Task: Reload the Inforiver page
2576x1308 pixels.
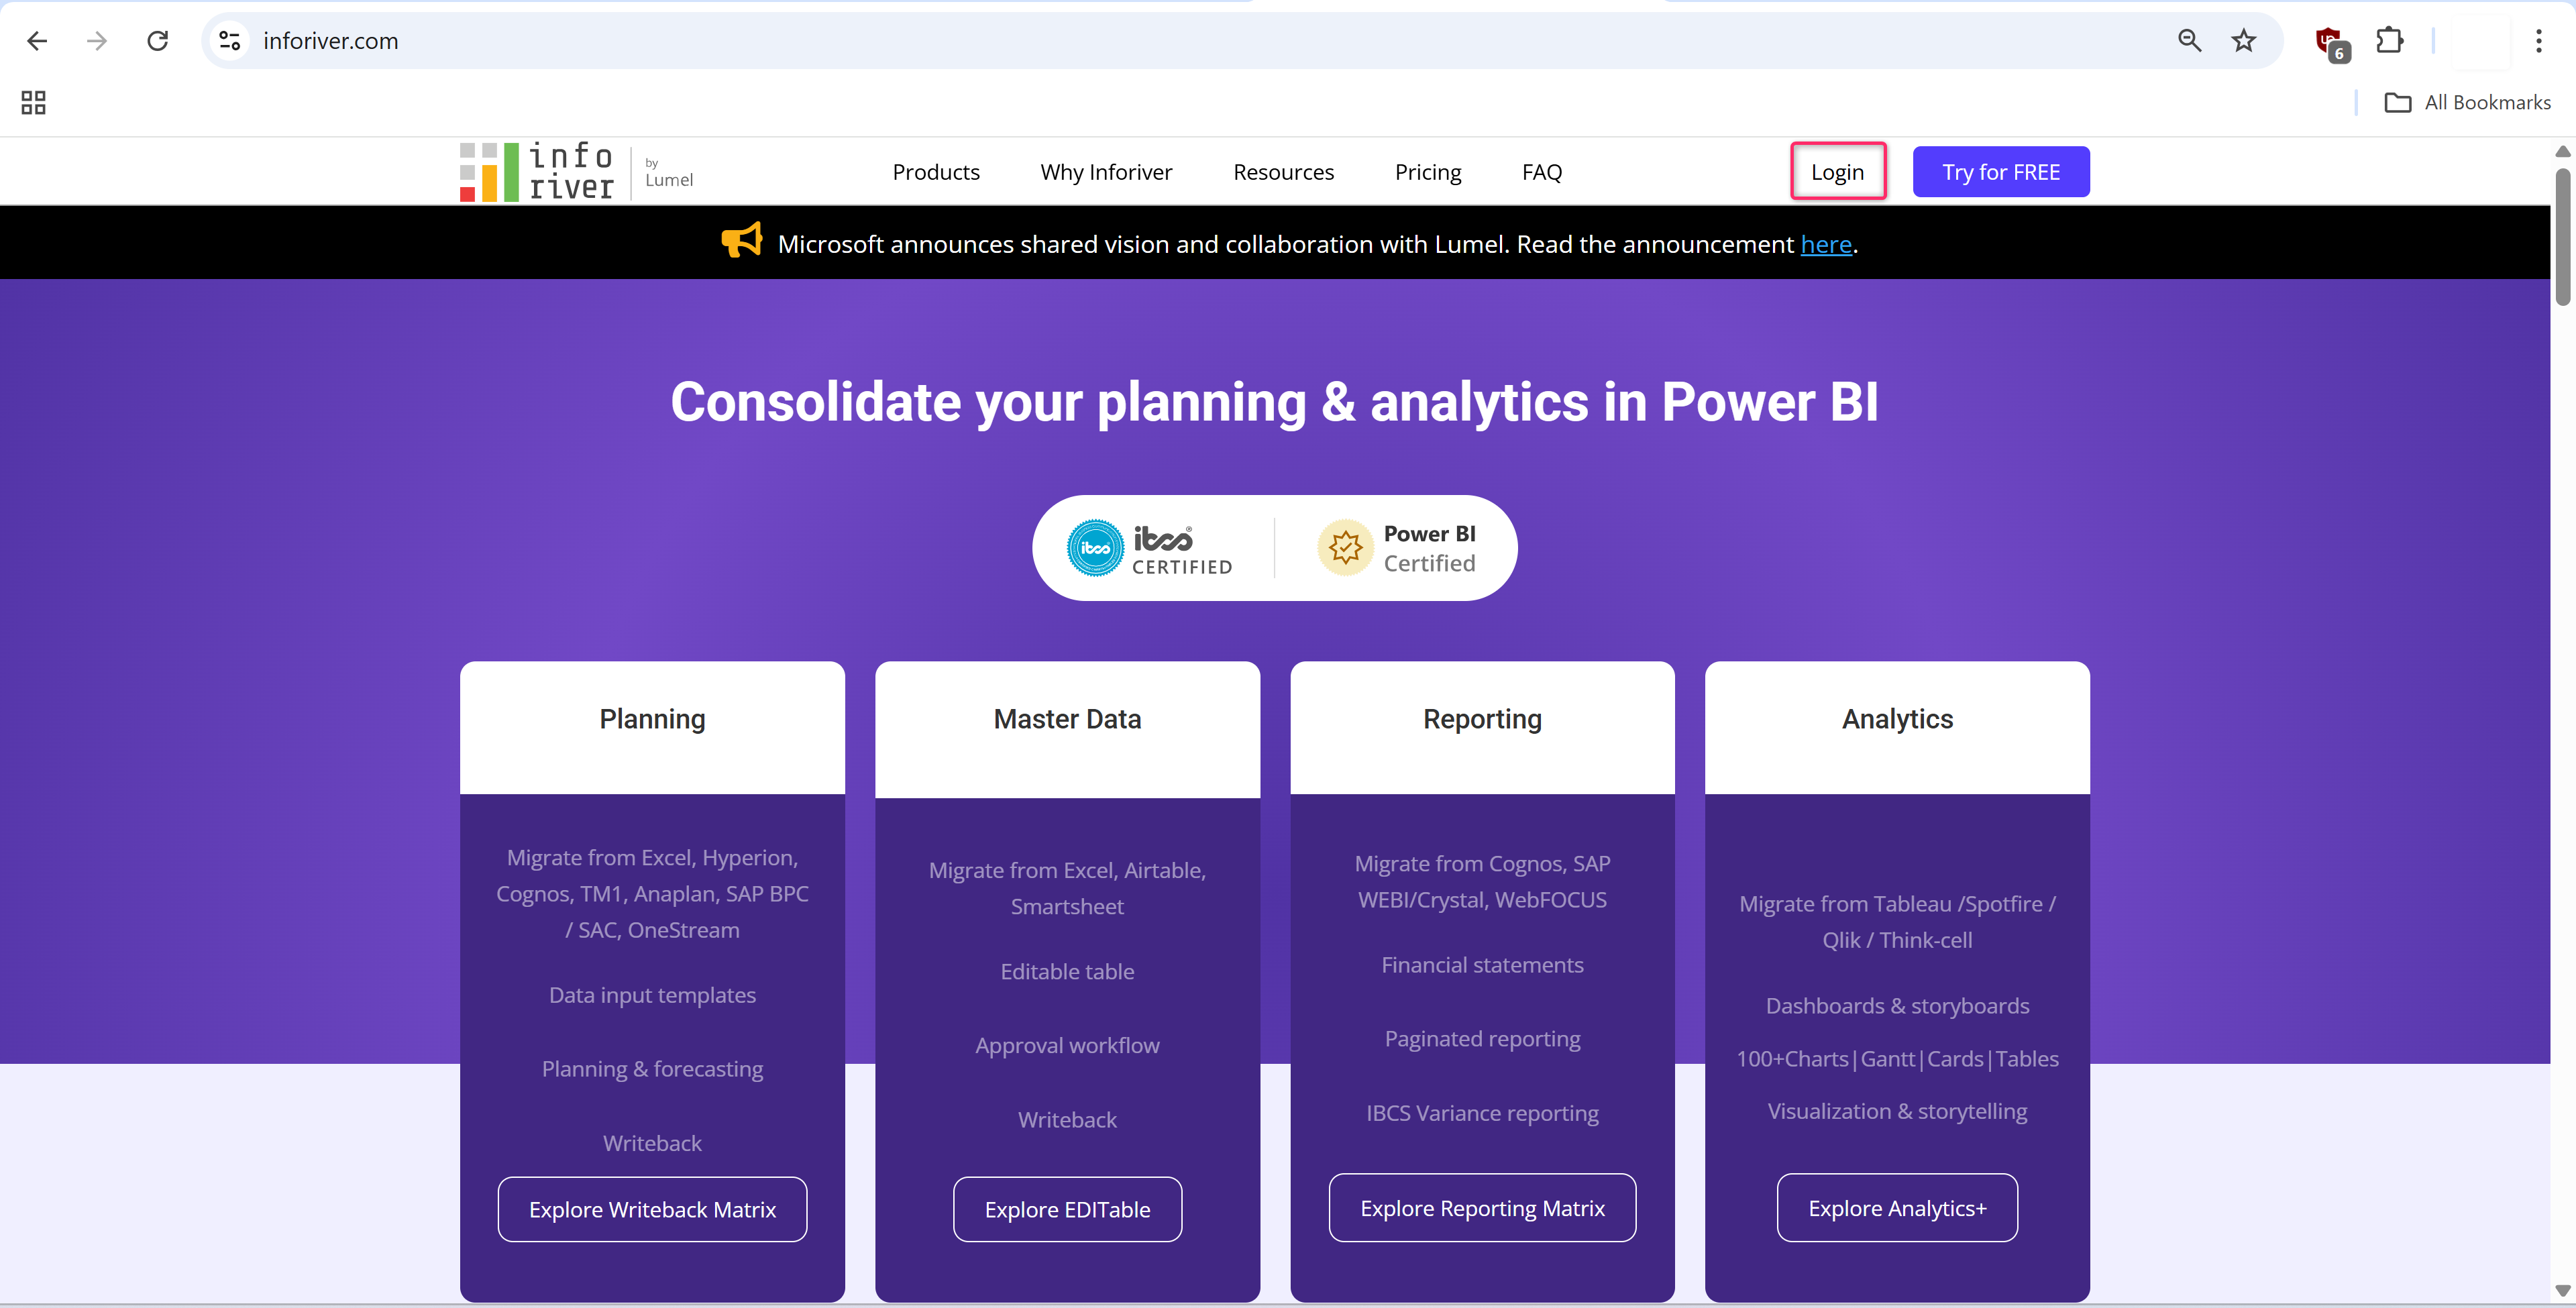Action: [x=157, y=41]
